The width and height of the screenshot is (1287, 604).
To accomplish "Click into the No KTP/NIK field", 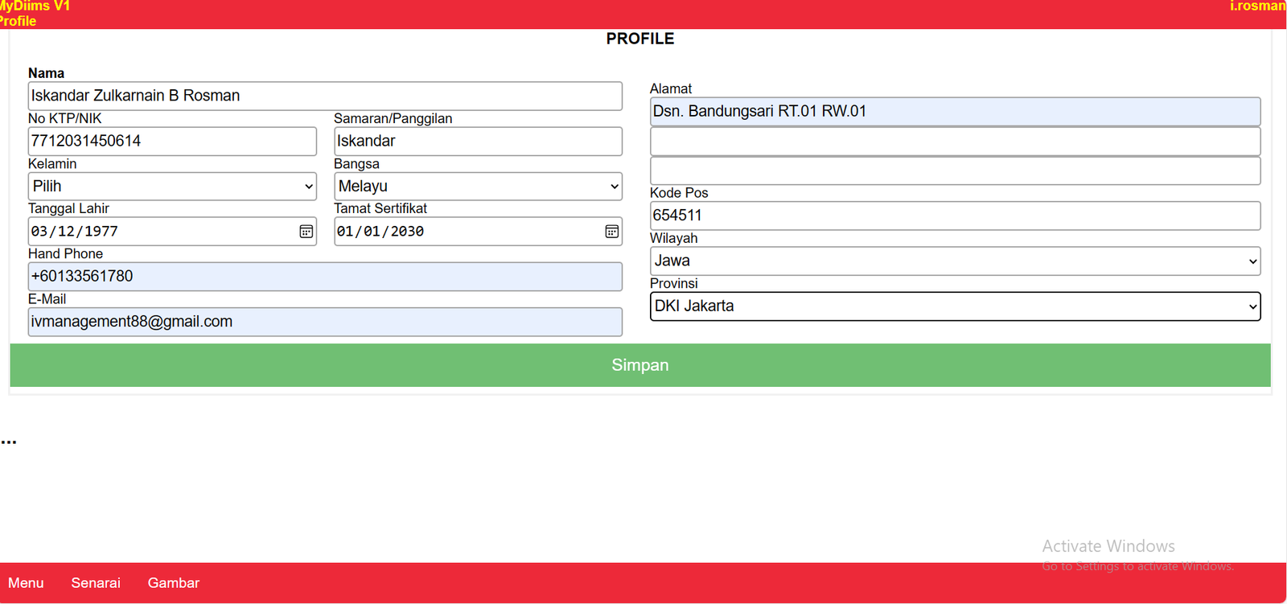I will 172,142.
